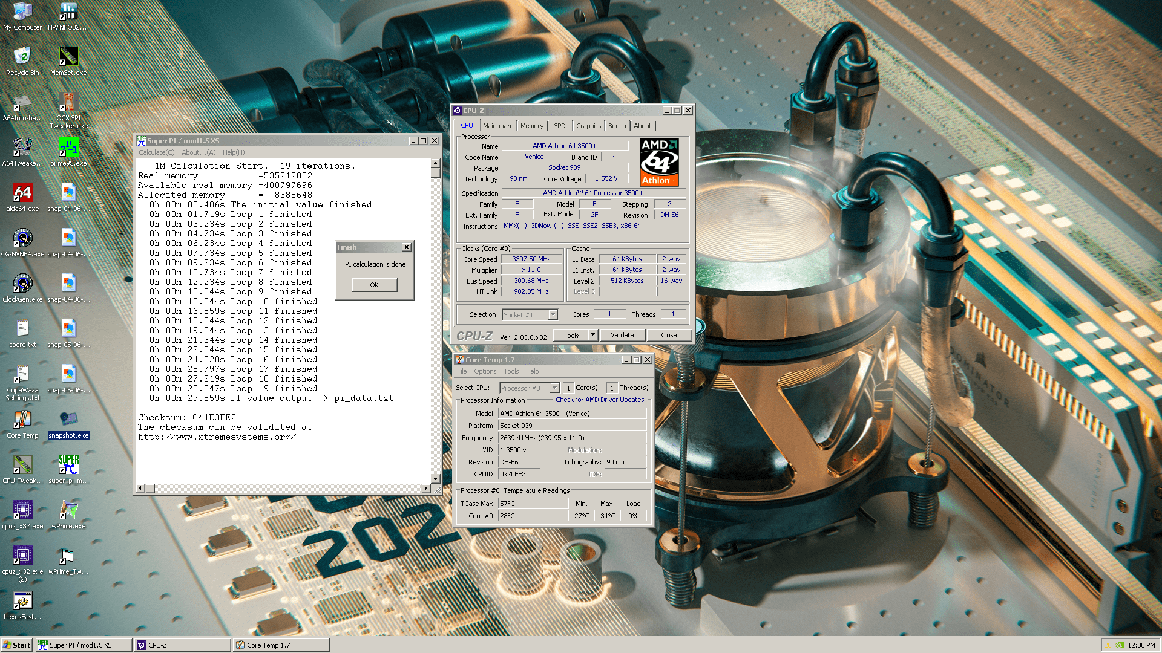Launch wPrime.exe desktop icon
Image resolution: width=1162 pixels, height=653 pixels.
point(68,515)
